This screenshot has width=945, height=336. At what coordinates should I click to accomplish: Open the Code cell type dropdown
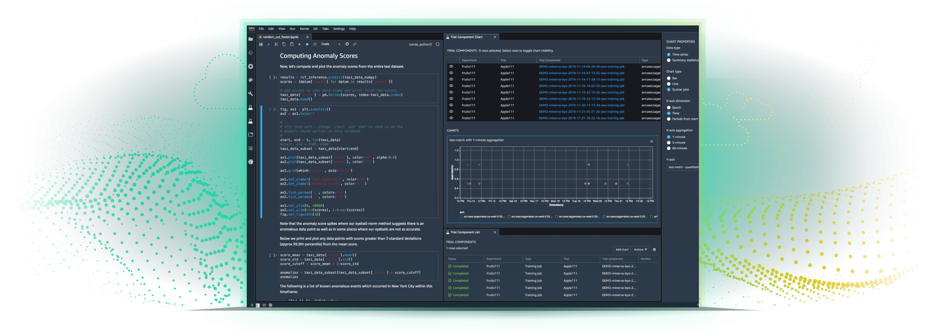click(329, 44)
